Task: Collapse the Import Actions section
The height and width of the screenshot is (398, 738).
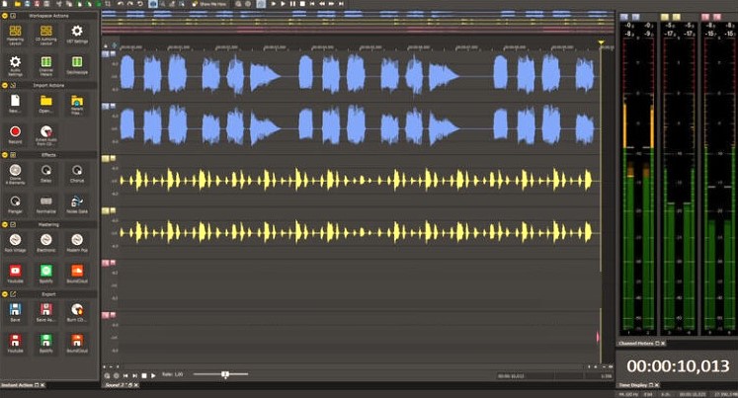Action: tap(5, 85)
